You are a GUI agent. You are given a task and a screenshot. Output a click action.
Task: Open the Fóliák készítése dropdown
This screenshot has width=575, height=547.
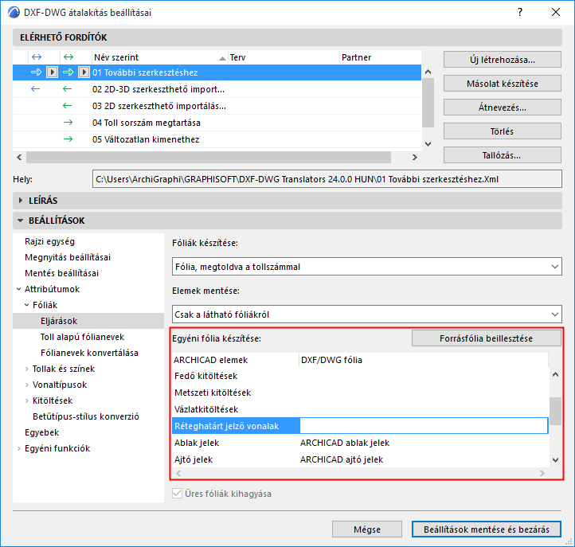366,267
